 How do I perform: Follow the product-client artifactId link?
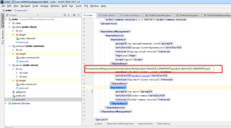(x=140, y=76)
